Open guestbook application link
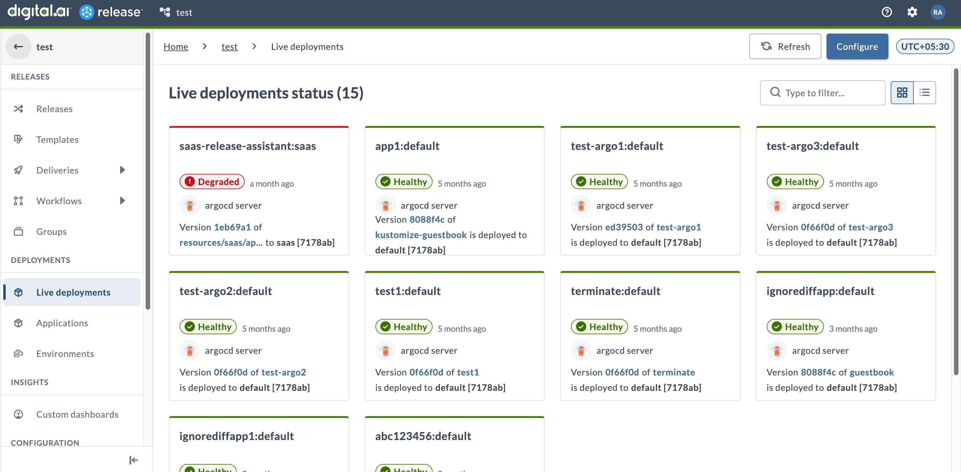Screen dimensions: 961x472 tap(872, 372)
